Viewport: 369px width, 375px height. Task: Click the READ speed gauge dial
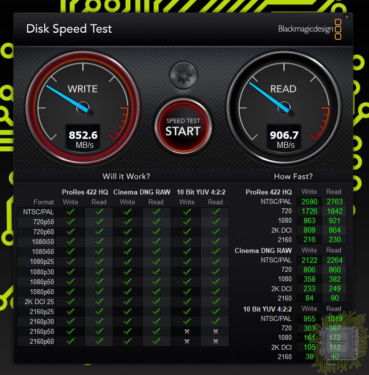pos(283,106)
